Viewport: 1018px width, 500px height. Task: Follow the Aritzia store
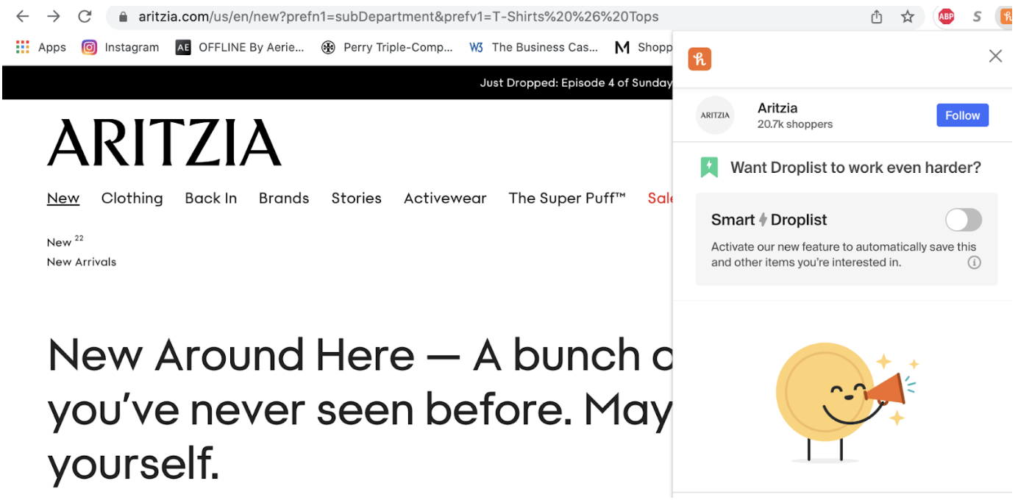tap(962, 115)
